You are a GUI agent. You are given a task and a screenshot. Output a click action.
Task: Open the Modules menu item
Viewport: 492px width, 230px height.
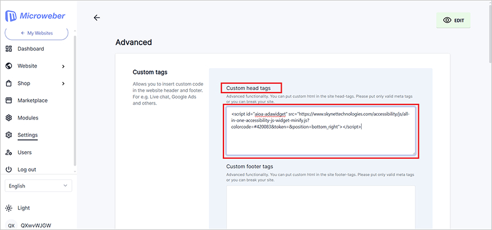(28, 118)
